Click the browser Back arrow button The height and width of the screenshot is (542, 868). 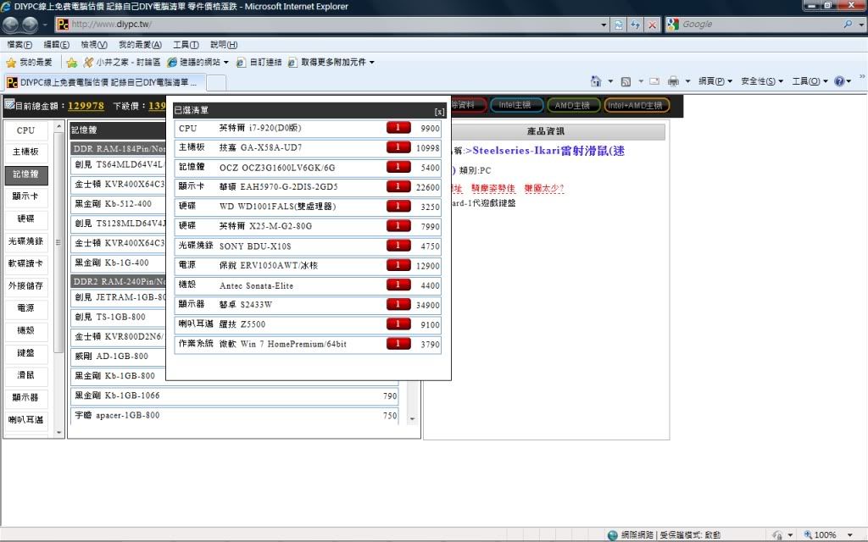(x=11, y=25)
